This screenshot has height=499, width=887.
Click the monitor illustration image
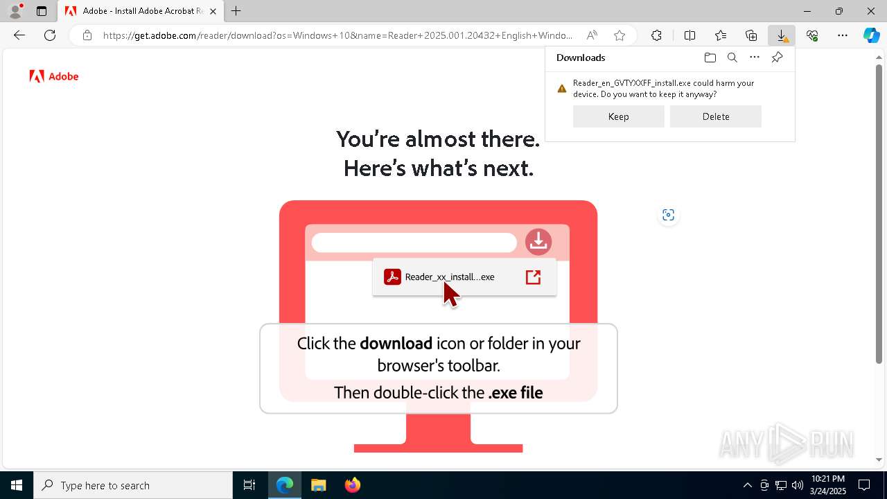438,326
